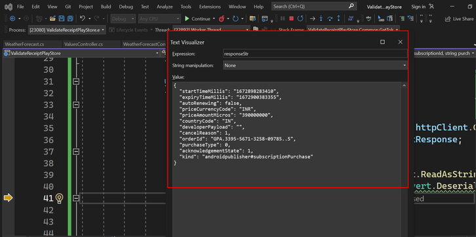Stop debugging with the red square

coord(291,19)
